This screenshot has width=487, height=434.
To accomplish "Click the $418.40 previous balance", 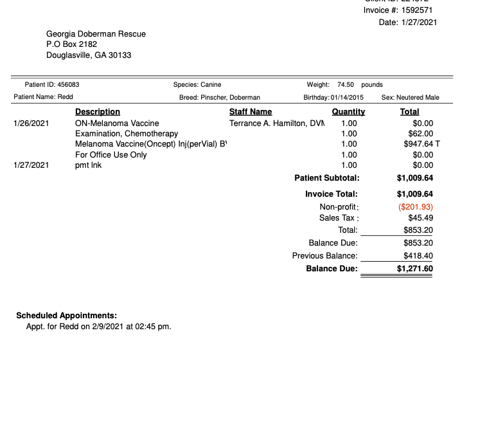I will (418, 255).
